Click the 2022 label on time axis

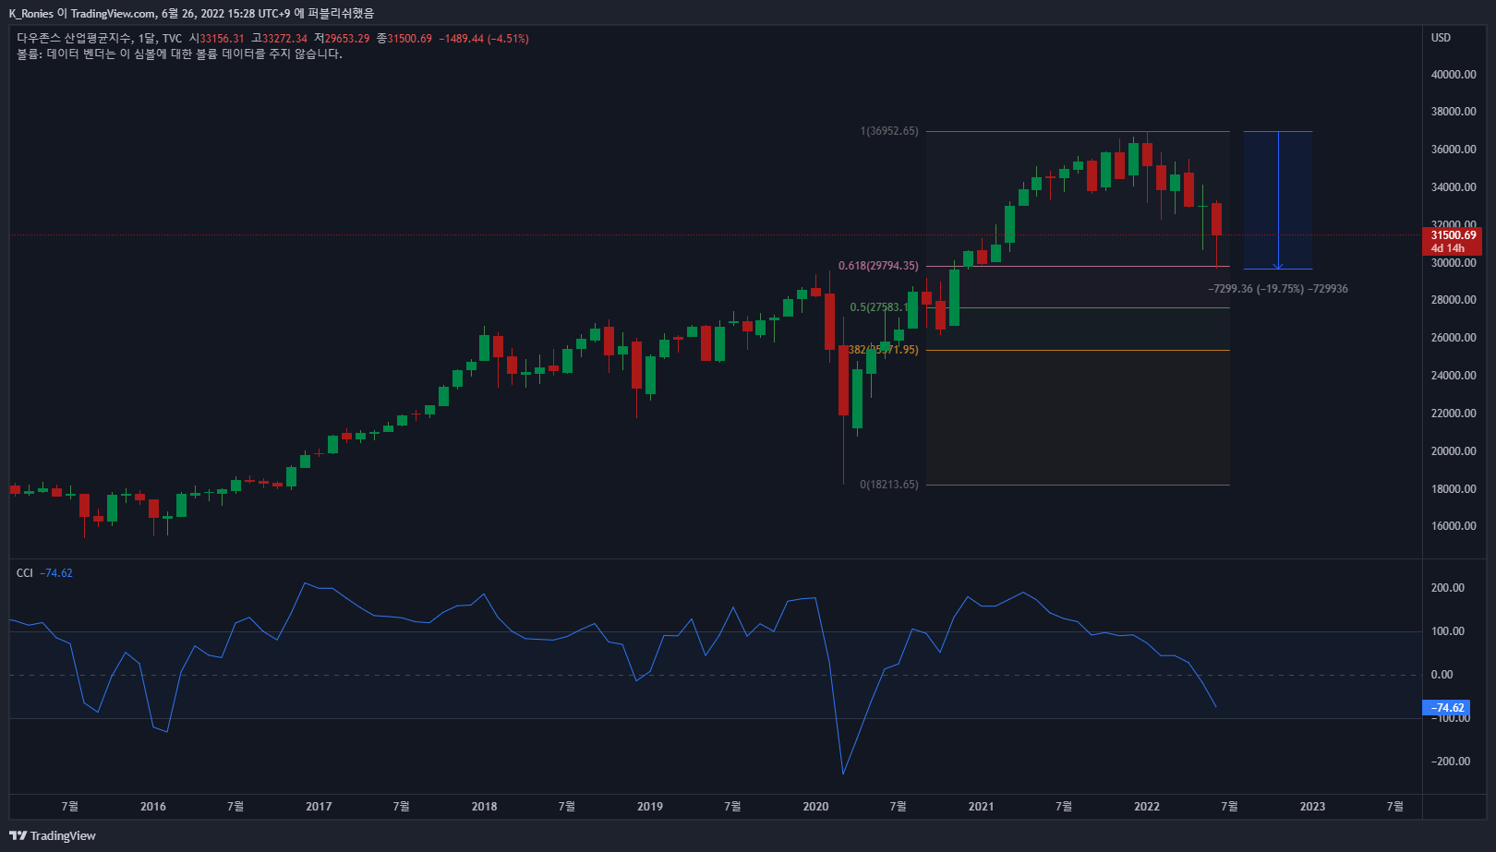click(x=1147, y=807)
